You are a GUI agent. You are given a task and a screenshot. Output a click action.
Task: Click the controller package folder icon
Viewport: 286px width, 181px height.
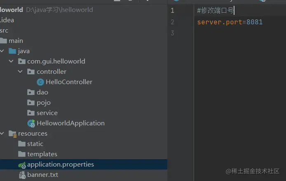(31, 71)
